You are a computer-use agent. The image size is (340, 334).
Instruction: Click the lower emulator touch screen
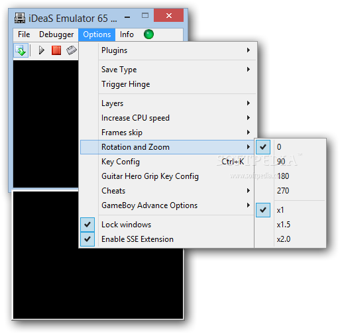98,284
